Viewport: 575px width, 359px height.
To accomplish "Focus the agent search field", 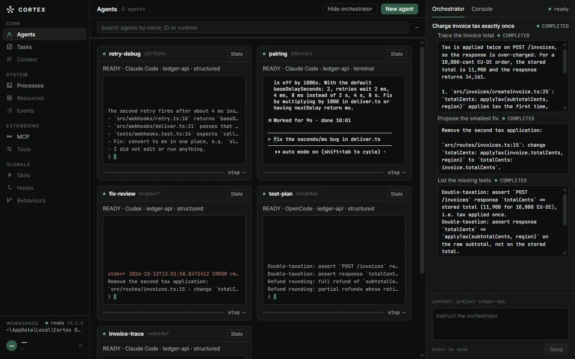I will point(253,28).
